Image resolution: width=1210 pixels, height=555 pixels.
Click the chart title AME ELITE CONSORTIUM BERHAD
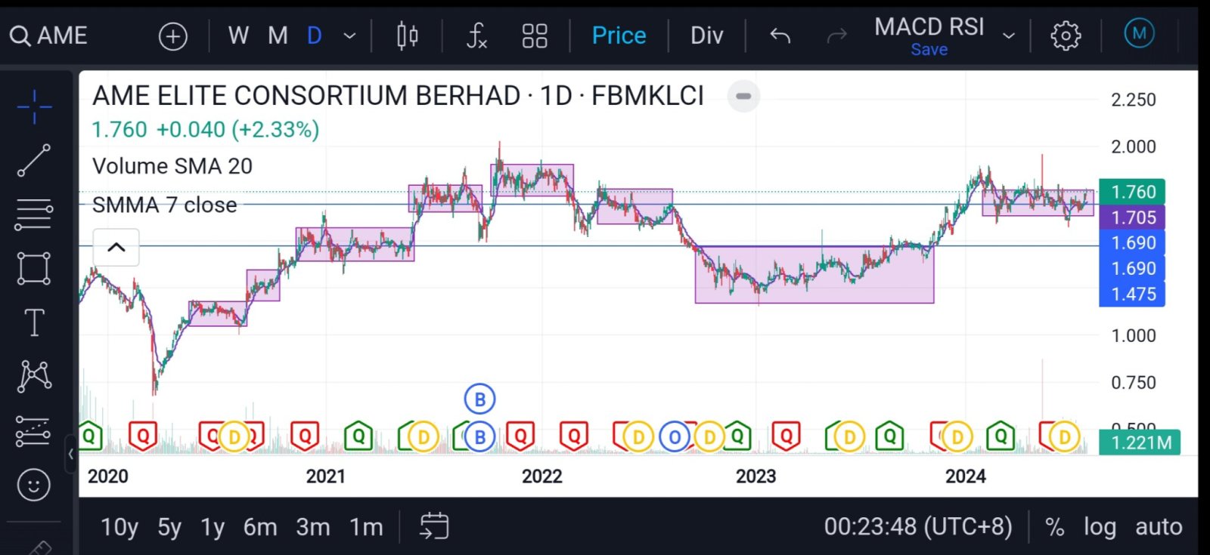[x=306, y=96]
